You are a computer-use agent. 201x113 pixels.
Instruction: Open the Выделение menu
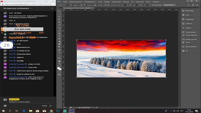click(117, 2)
